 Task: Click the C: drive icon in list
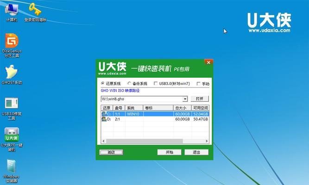(104, 114)
